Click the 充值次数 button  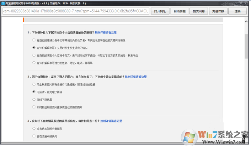[218, 11]
